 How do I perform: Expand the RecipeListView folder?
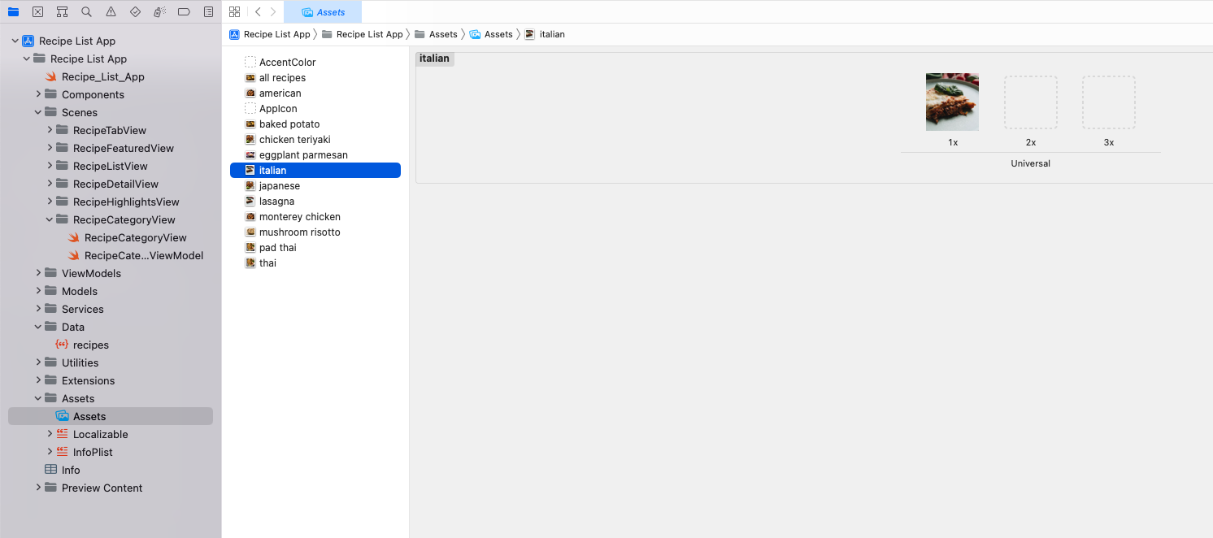[x=50, y=166]
